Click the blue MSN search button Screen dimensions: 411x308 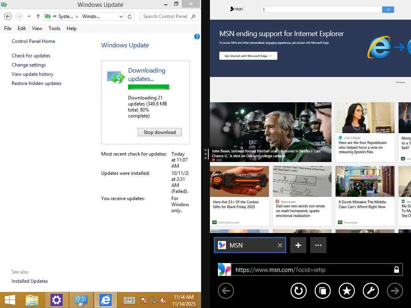(x=388, y=10)
